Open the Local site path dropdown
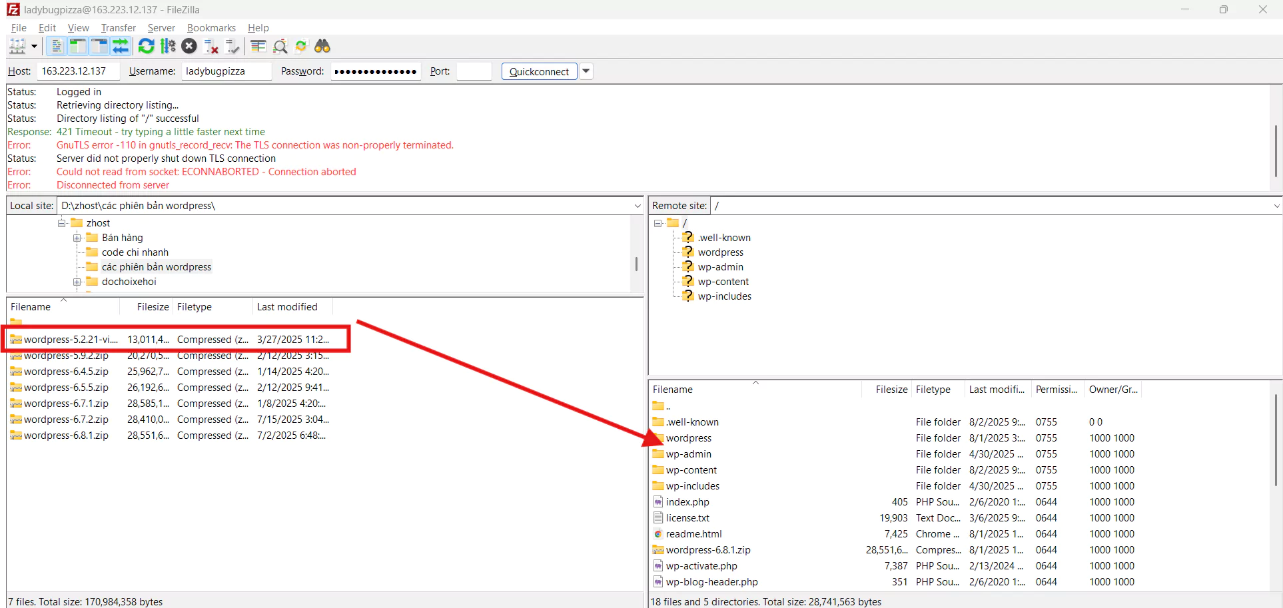The image size is (1283, 608). point(638,206)
